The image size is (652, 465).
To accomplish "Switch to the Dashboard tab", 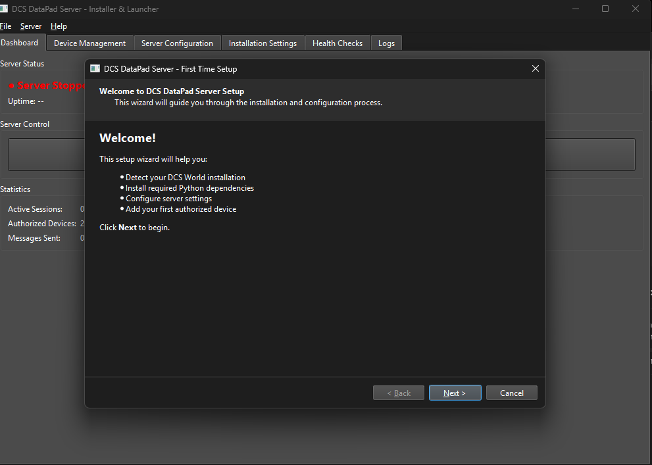I will (x=21, y=43).
